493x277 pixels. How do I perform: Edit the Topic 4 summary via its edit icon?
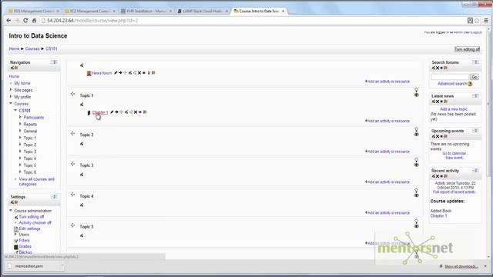82,205
